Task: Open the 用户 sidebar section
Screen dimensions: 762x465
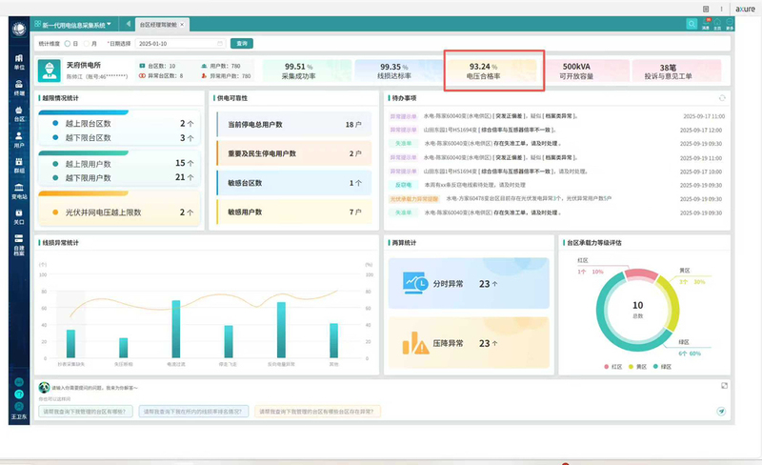Action: pos(19,140)
